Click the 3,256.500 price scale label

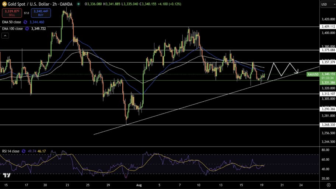coord(328,133)
